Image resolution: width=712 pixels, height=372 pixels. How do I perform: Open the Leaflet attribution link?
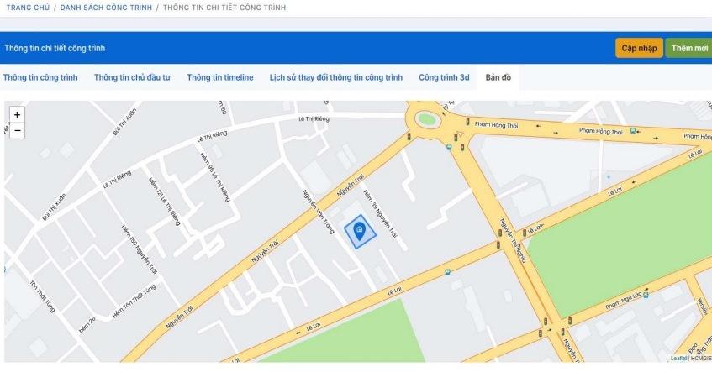click(x=678, y=359)
